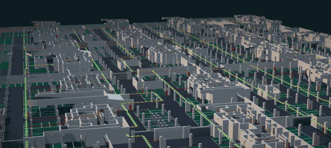Select the green floor patch at upper-left edge
This screenshot has height=148, width=331.
pos(6,39)
